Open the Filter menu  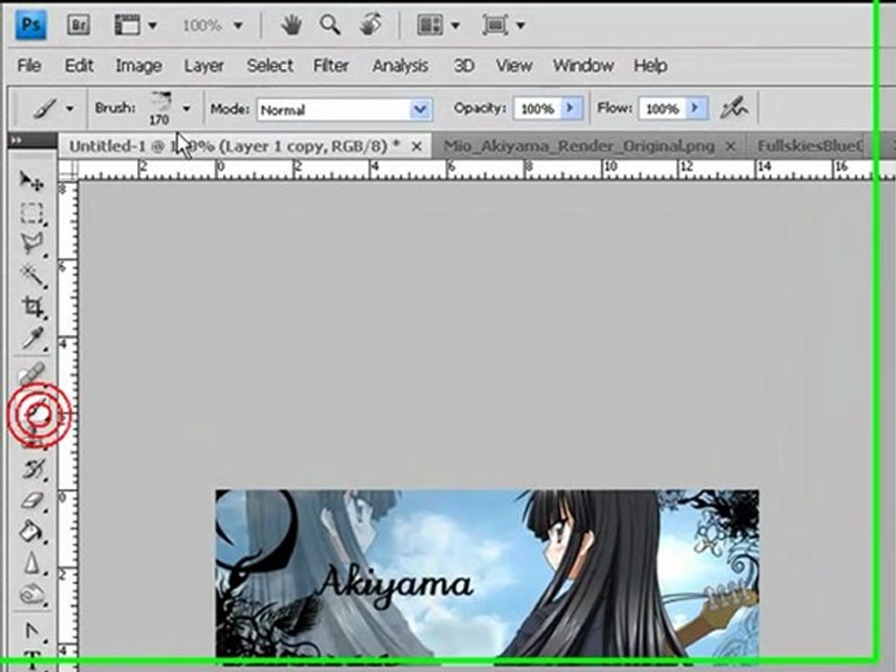330,65
